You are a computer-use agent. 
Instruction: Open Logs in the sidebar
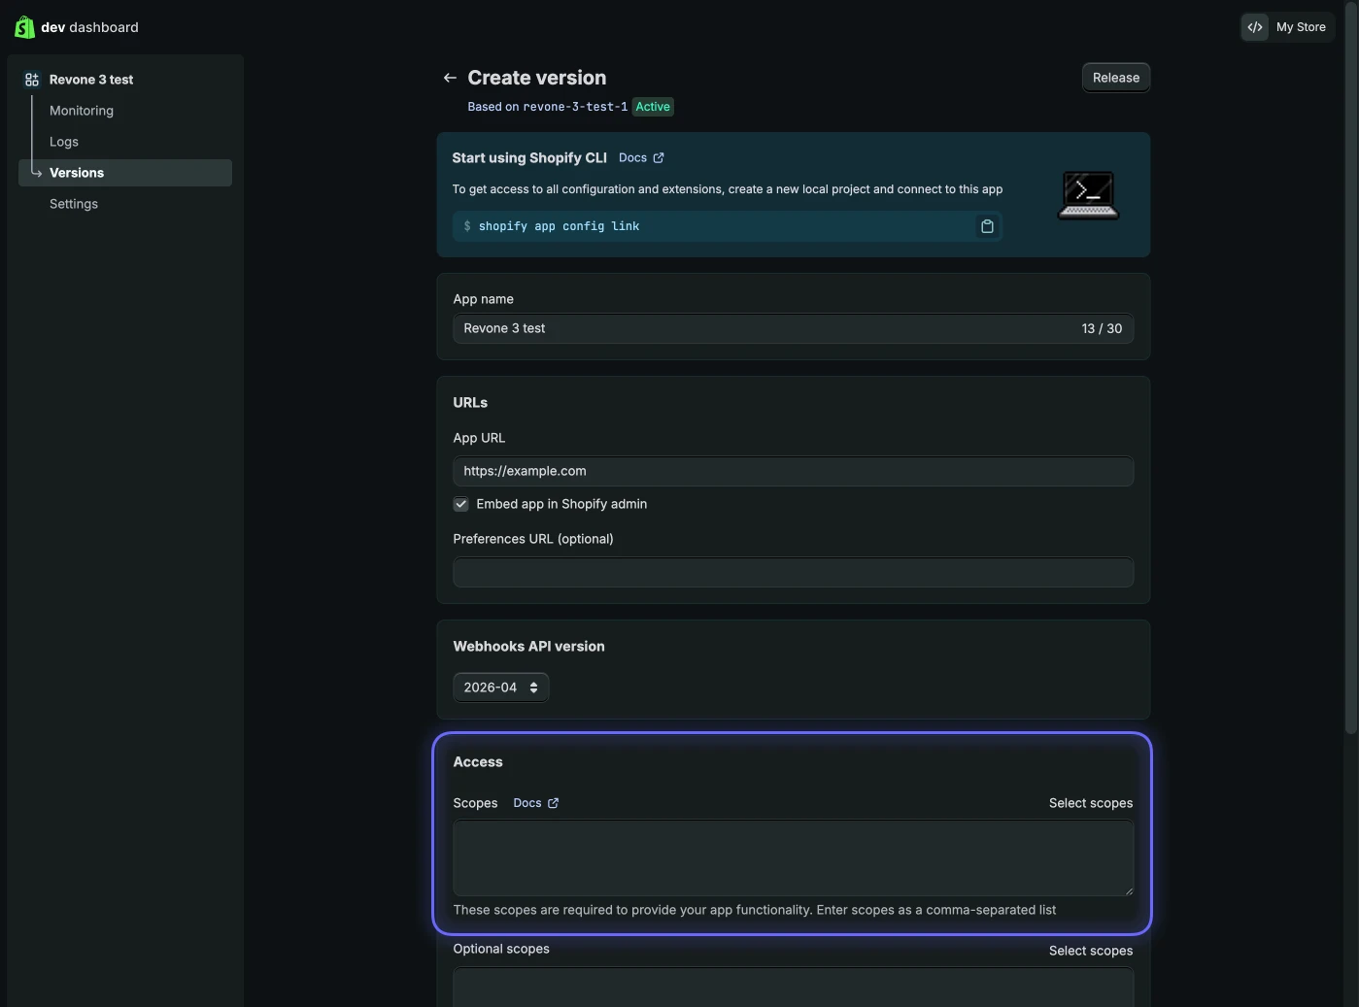pyautogui.click(x=64, y=142)
